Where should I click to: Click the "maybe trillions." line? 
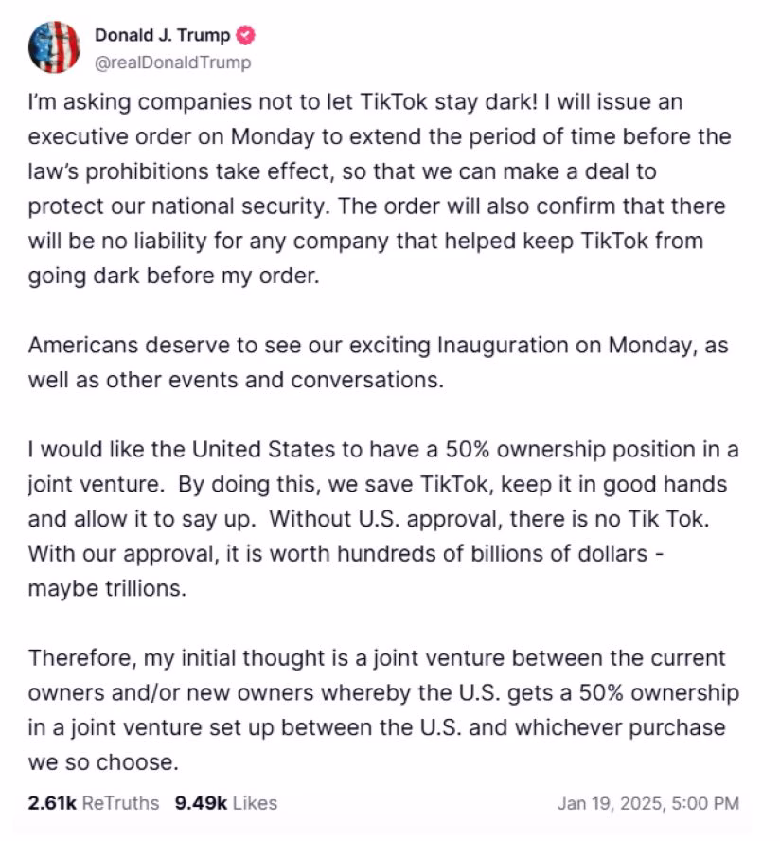pos(107,589)
